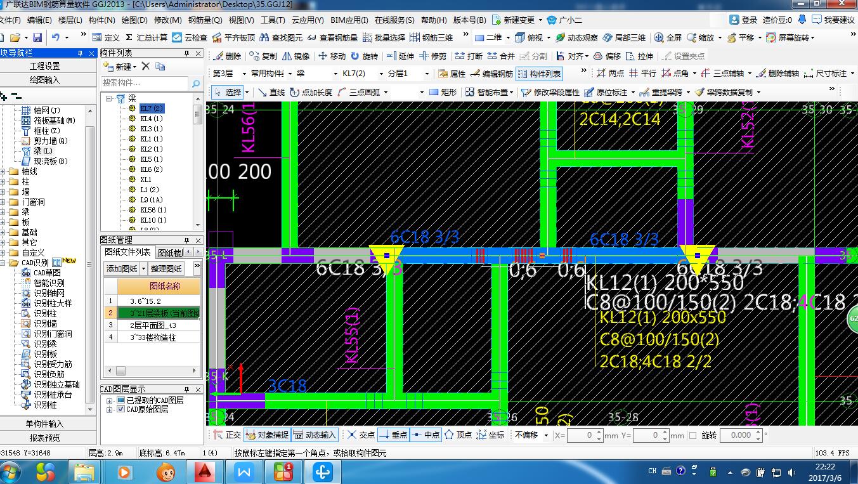Select the 旋转 rotate tool

pyautogui.click(x=364, y=56)
